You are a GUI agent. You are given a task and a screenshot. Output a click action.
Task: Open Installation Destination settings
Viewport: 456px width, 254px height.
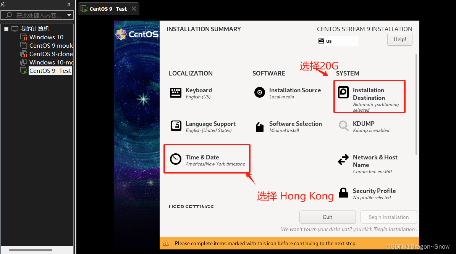coord(369,94)
